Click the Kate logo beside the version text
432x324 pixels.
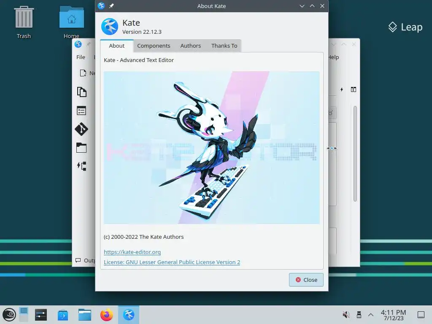point(110,27)
